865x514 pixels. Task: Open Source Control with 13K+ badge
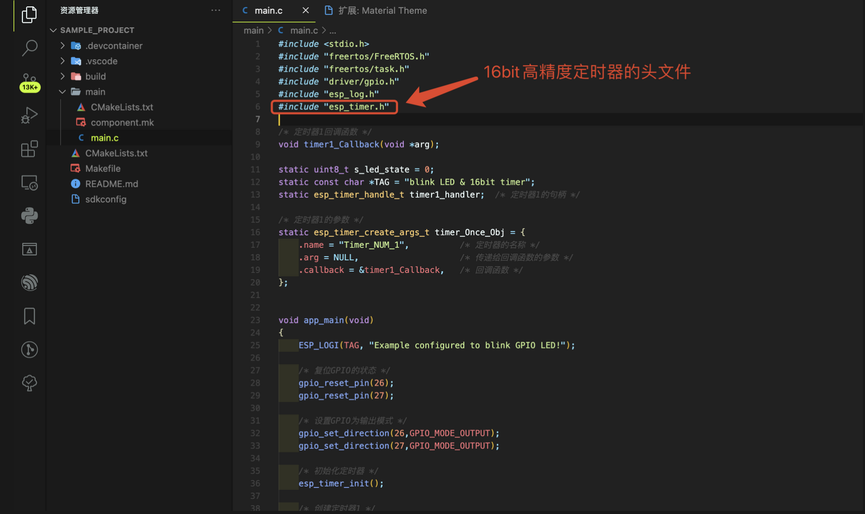[29, 82]
